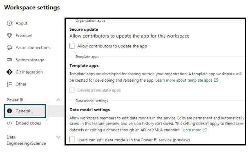Click the Other list icon
Image resolution: width=252 pixels, height=152 pixels.
9,84
